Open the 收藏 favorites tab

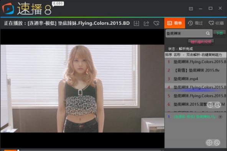pos(216,23)
